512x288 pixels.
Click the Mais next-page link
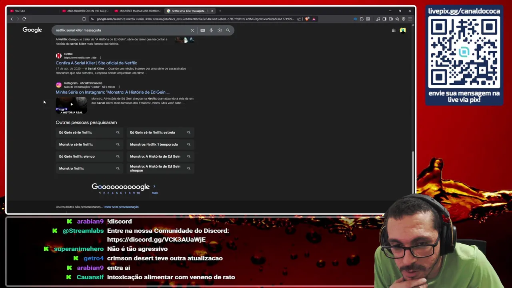coord(155,193)
